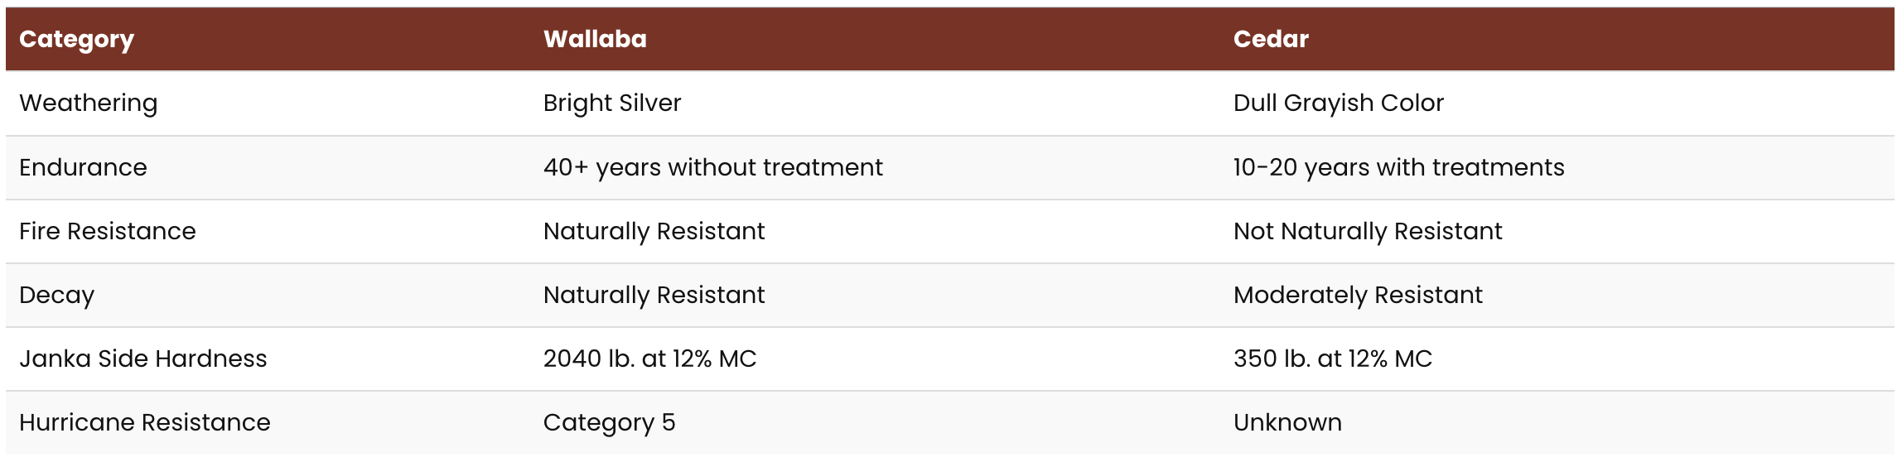Click the Bright Silver cell

[x=612, y=103]
